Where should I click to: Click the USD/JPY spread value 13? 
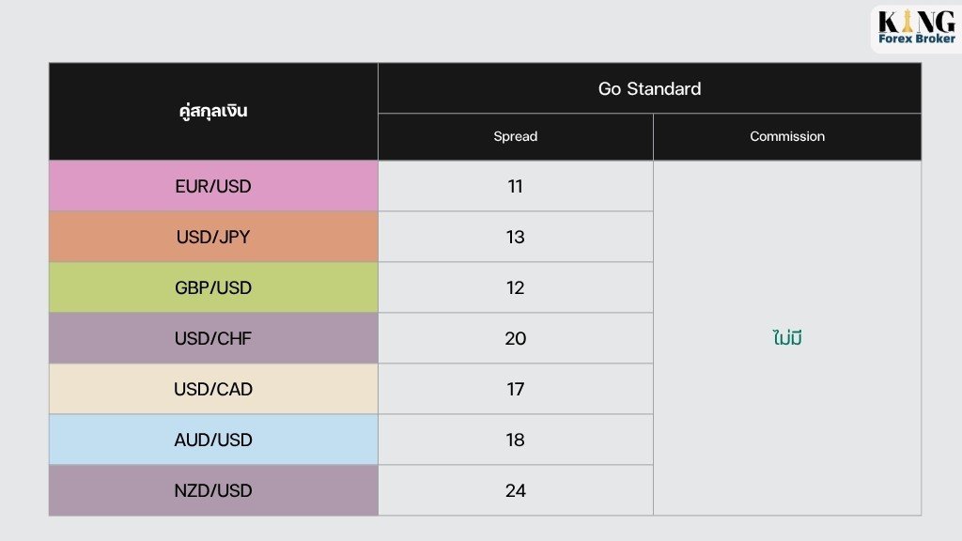click(516, 237)
